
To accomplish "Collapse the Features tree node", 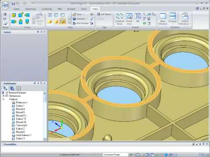I will (3, 99).
